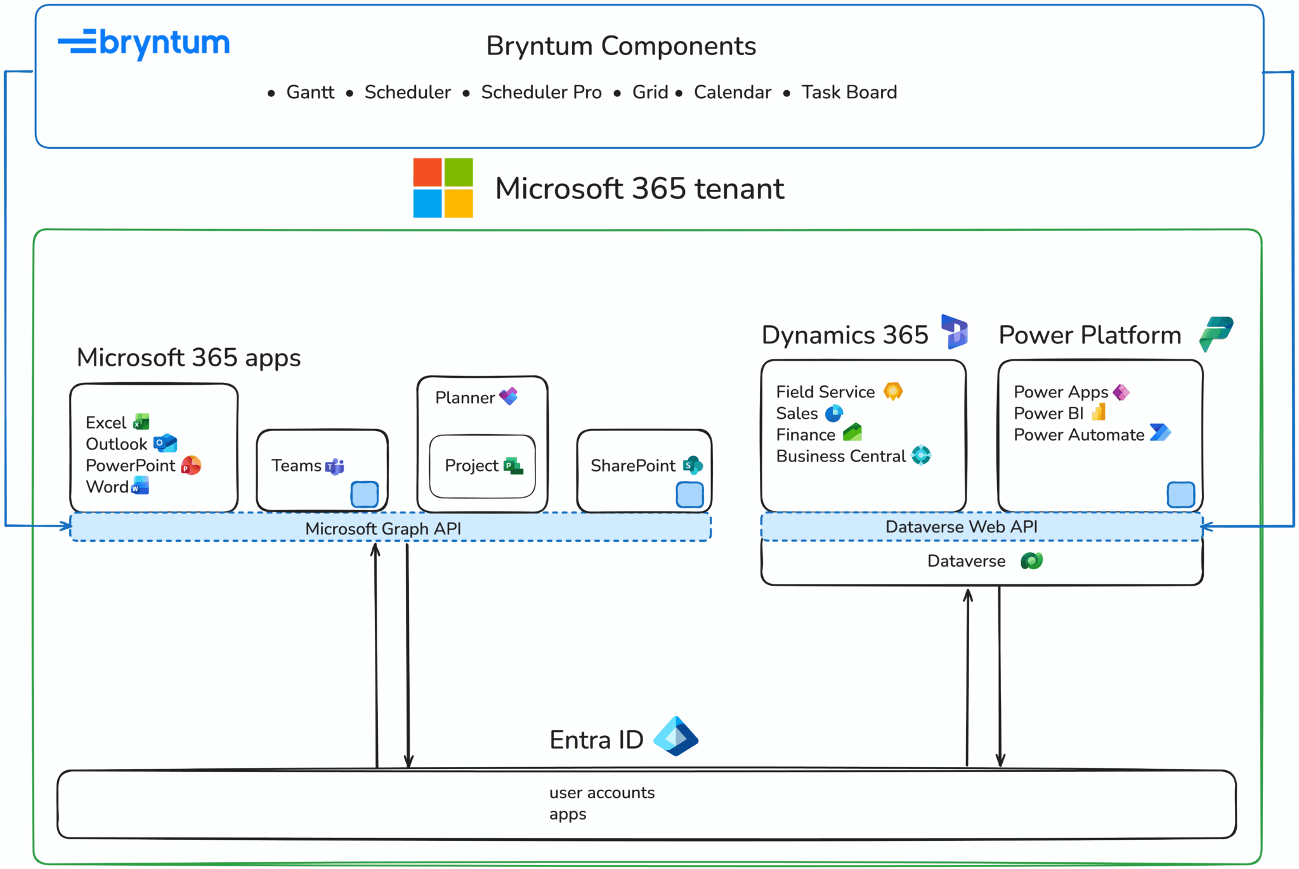
Task: Click the blue square in SharePoint box
Action: 689,494
